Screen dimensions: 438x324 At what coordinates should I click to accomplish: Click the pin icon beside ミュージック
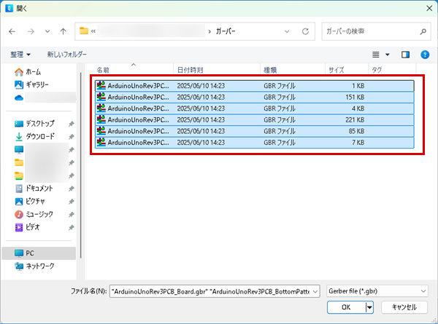click(72, 215)
